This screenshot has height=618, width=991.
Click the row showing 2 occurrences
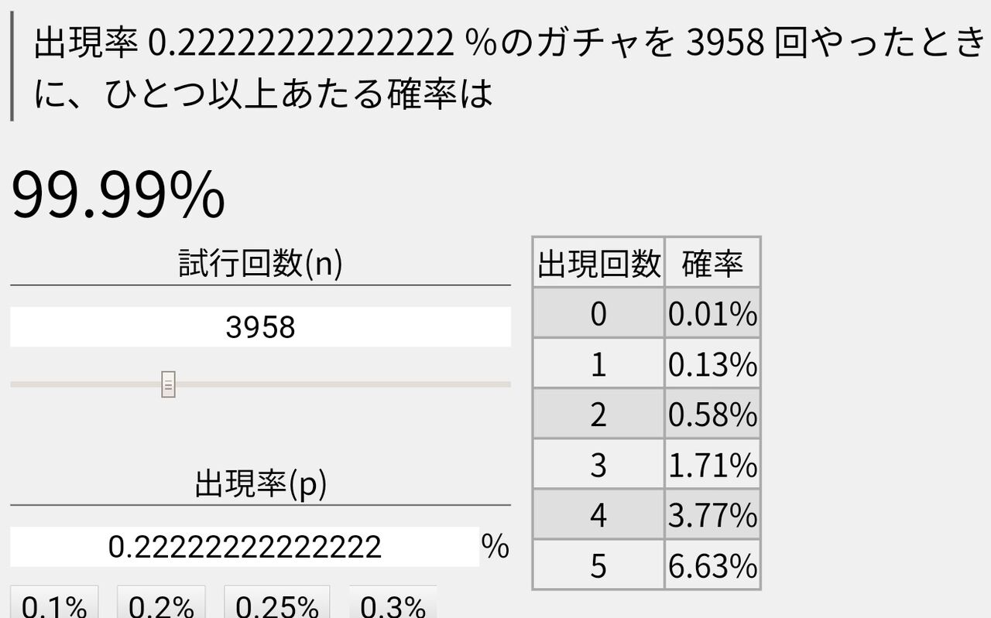646,414
